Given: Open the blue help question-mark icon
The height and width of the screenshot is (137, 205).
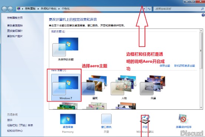Looking at the screenshot, I should coord(203,15).
